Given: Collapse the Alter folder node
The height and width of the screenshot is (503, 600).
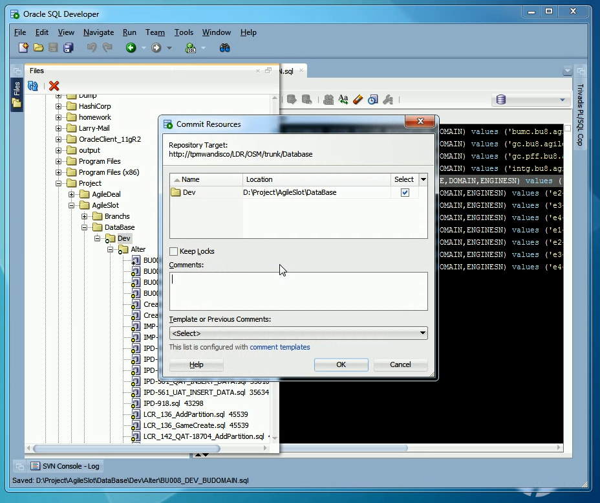Looking at the screenshot, I should [110, 249].
